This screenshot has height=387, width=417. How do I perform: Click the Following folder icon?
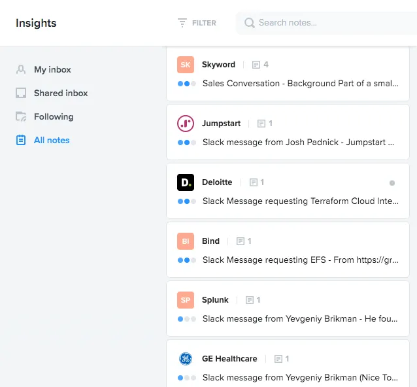coord(21,116)
